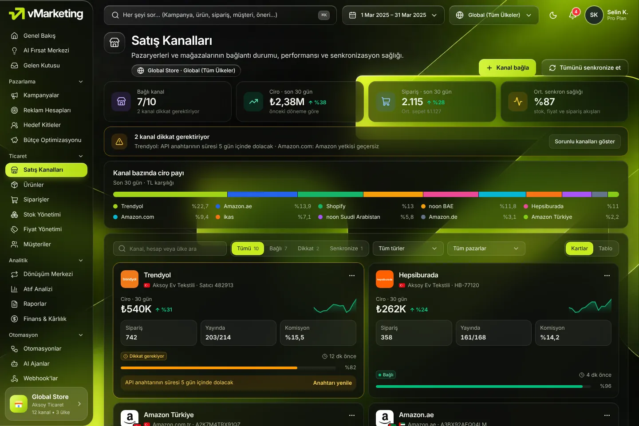Open the SK user avatar menu
The image size is (639, 426).
tap(594, 15)
